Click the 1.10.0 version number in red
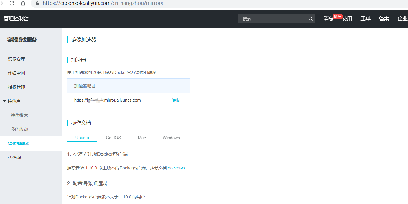The height and width of the screenshot is (204, 408). [91, 168]
